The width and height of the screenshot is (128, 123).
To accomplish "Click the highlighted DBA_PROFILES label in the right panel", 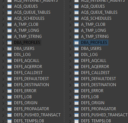I will tap(94, 43).
